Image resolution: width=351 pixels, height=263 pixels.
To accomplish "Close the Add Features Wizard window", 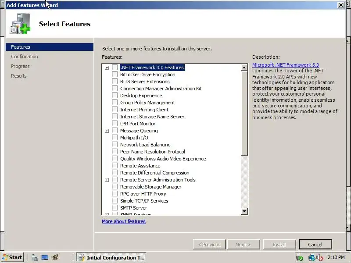I will point(341,5).
